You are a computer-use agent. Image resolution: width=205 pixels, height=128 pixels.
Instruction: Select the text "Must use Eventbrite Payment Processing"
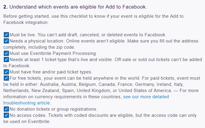[53, 53]
